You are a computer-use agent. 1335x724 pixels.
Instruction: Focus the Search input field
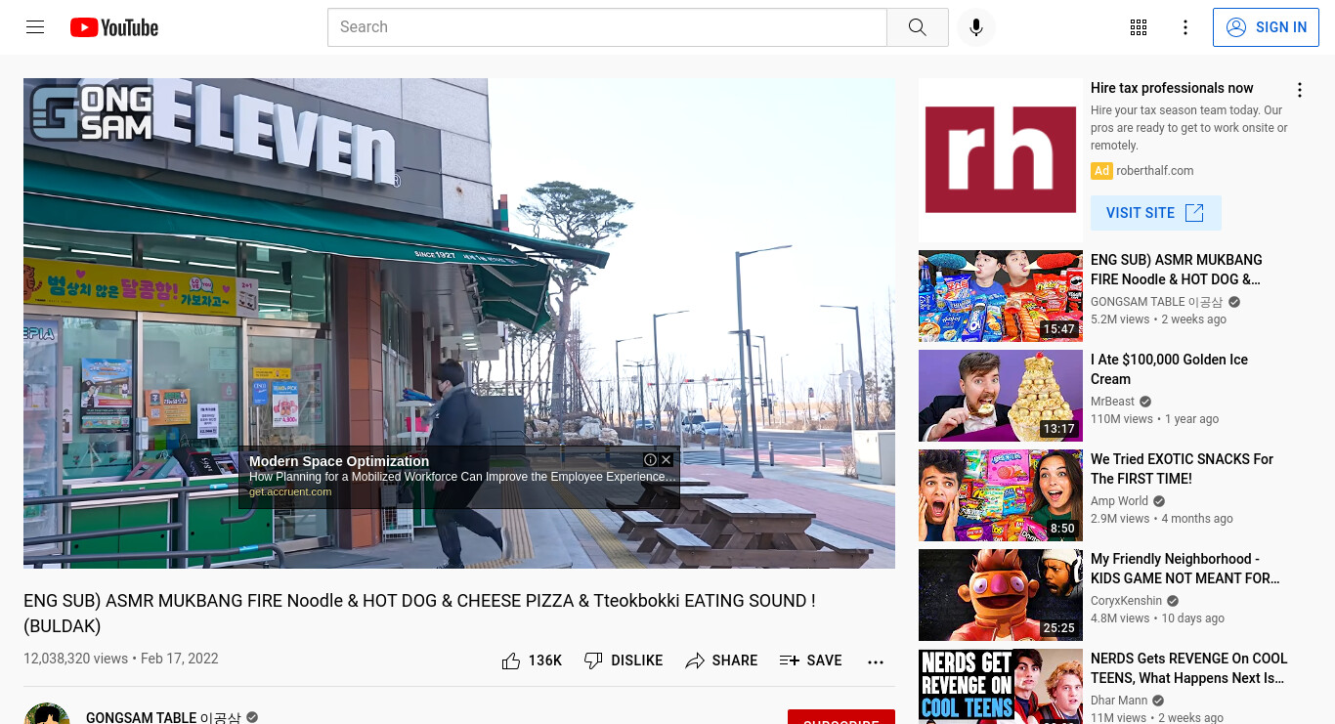point(607,27)
